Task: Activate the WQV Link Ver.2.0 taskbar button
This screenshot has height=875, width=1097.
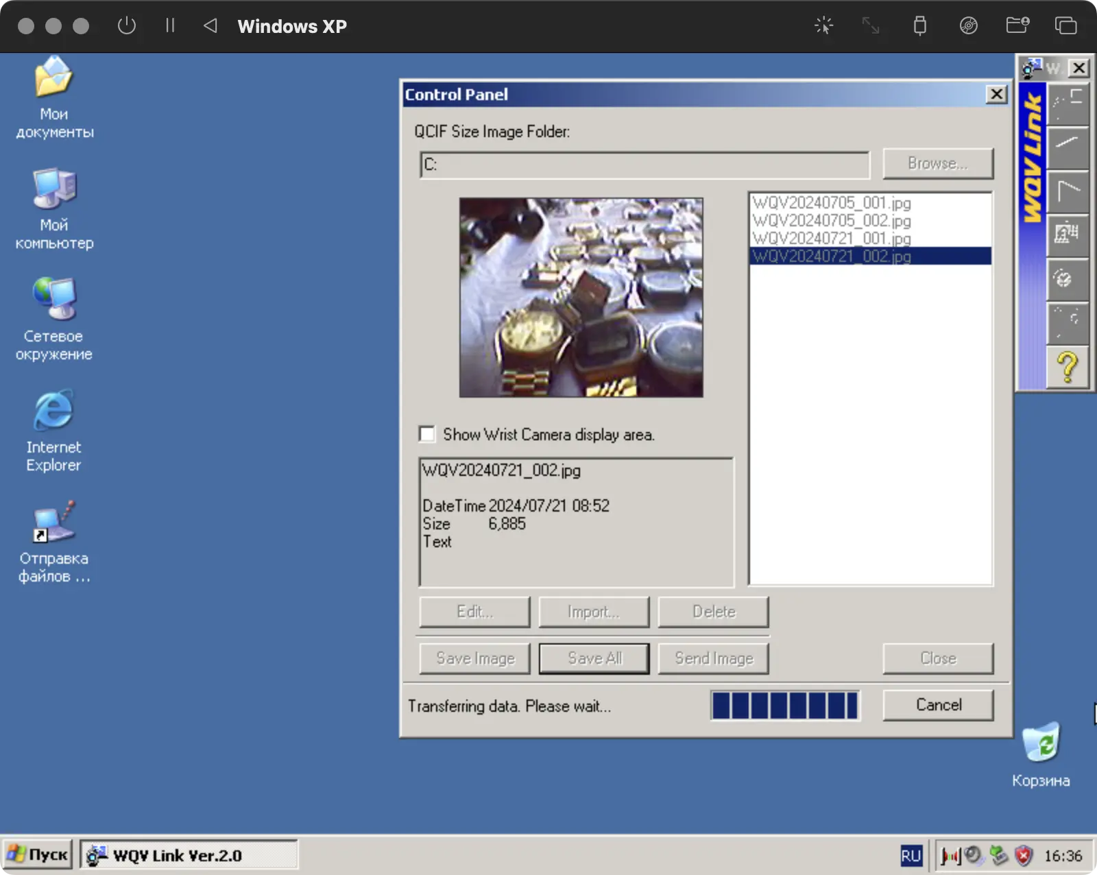Action: click(x=189, y=855)
